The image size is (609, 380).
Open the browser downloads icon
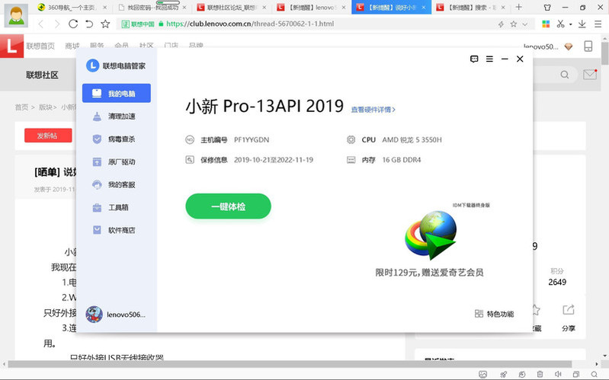(582, 24)
